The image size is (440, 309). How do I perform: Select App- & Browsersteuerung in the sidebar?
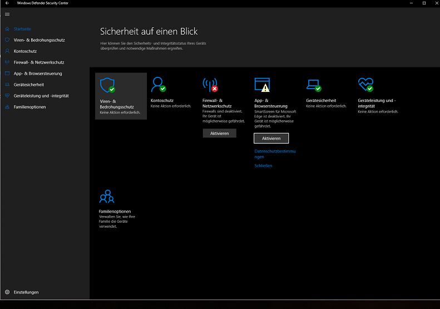click(x=38, y=73)
